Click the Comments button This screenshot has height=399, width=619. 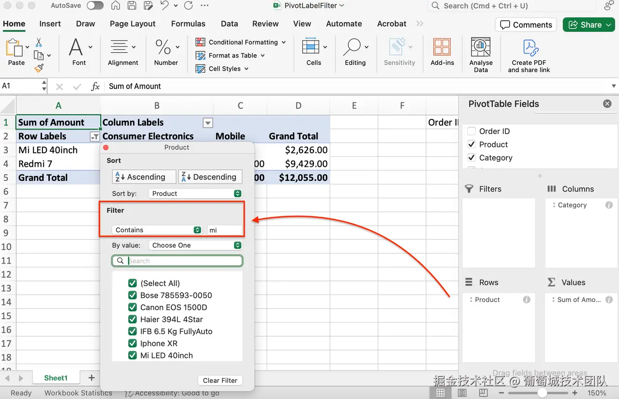[x=526, y=25]
